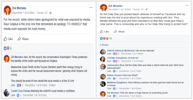Like the left post about Raul Grijalva

pos(8,39)
